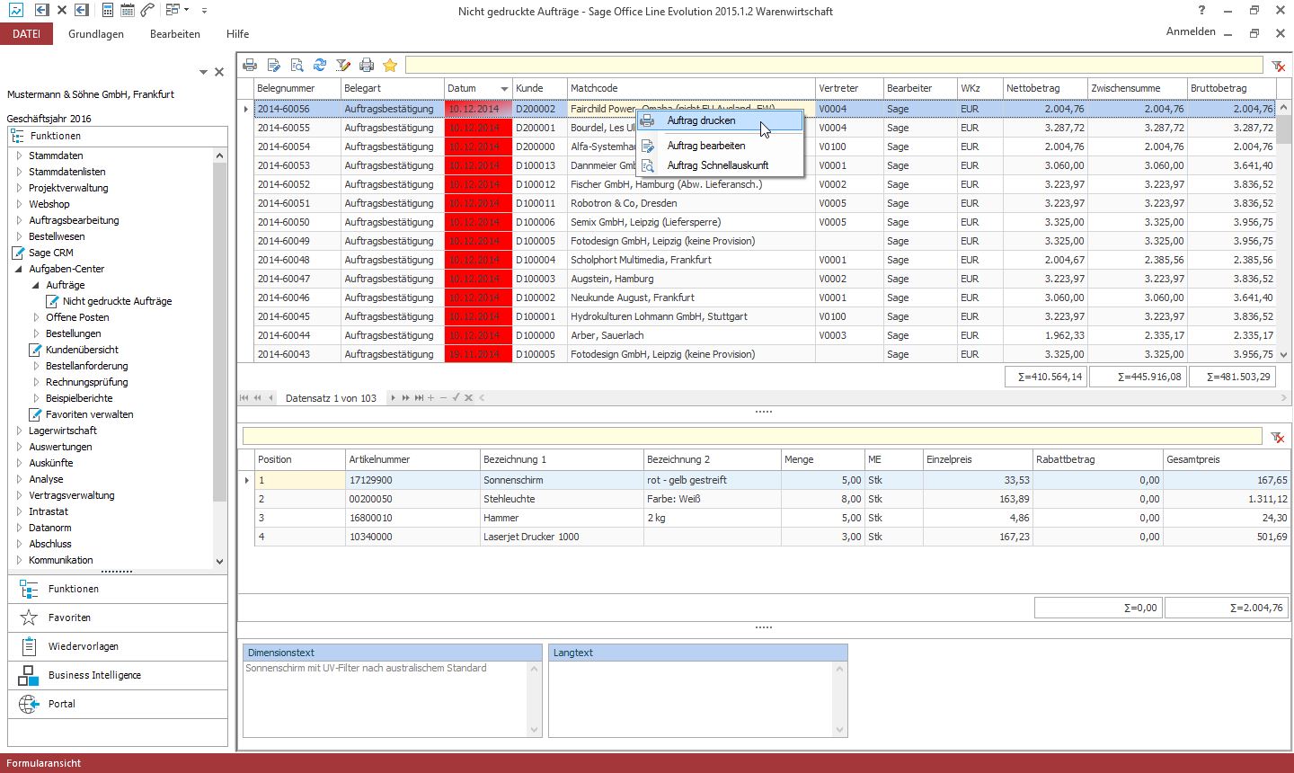Open Kundenübersicht in the tree
Viewport: 1294px width, 773px height.
pos(82,350)
